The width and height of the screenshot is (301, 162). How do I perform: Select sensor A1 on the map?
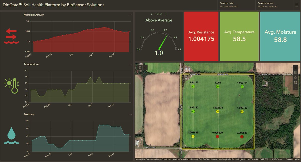tap(193, 86)
